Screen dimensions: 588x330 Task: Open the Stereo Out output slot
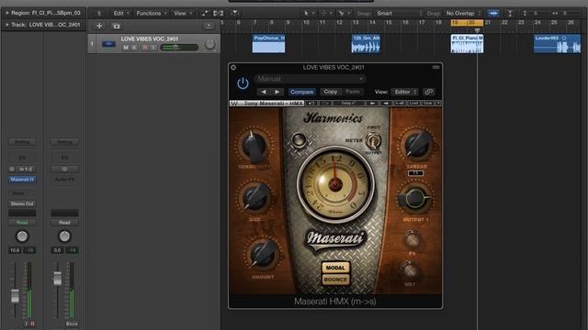click(22, 203)
